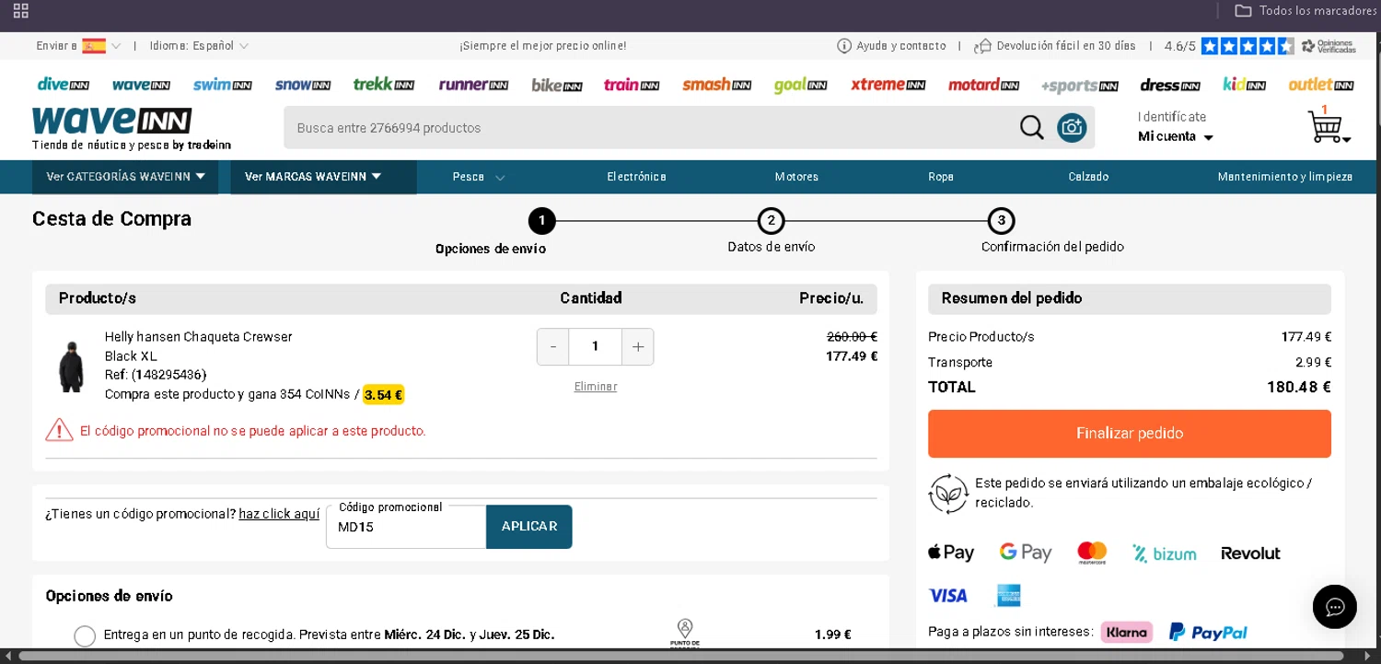Click the Código promocional input field
The width and height of the screenshot is (1381, 664).
click(406, 527)
